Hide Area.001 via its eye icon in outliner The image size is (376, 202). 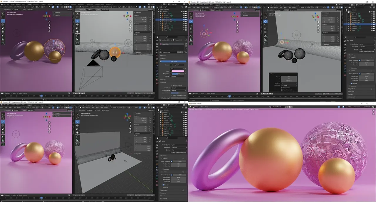point(184,116)
